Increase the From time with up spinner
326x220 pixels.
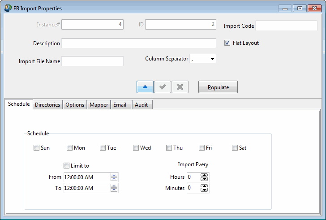point(114,175)
